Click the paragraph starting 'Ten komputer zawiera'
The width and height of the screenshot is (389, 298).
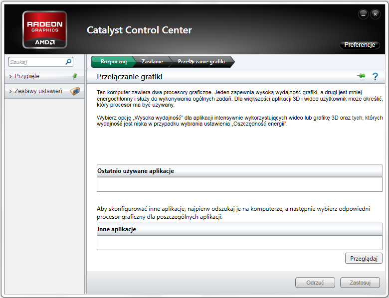240,99
